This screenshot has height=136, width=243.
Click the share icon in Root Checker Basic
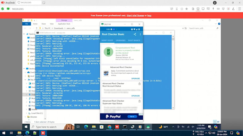click(x=135, y=34)
